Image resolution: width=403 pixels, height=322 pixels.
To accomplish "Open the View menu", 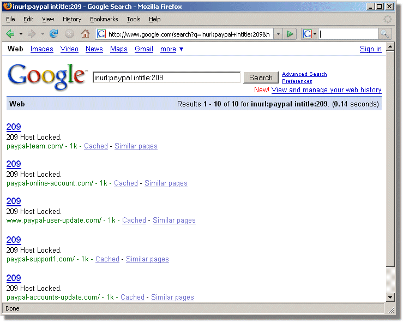I will 48,19.
